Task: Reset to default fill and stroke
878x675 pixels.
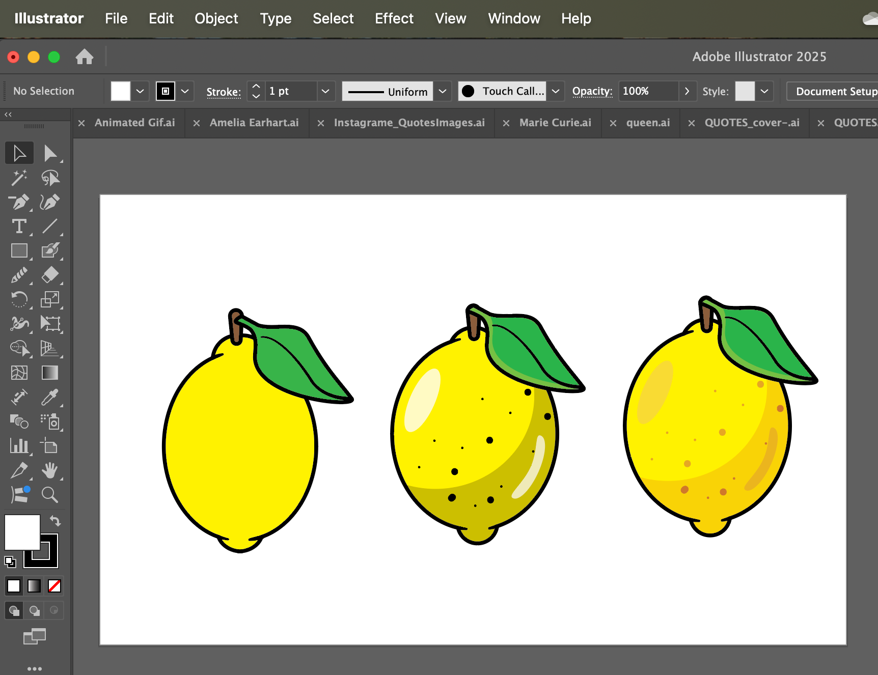Action: click(10, 562)
